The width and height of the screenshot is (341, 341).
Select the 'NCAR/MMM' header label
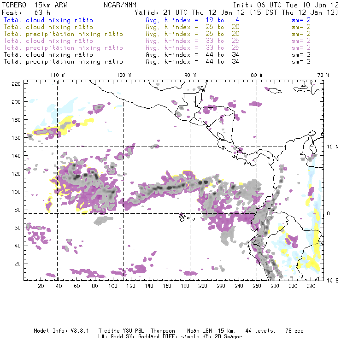[x=120, y=5]
